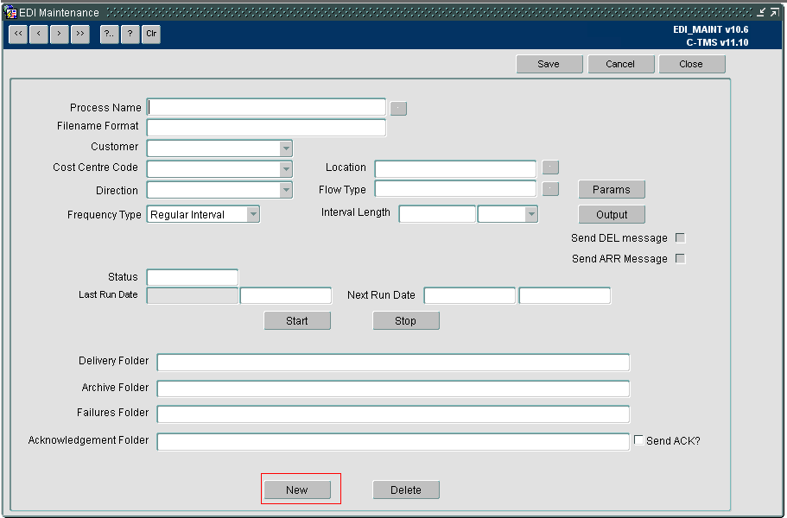Open lookup button beside Process Name field
Screen dimensions: 787x518
pos(398,108)
